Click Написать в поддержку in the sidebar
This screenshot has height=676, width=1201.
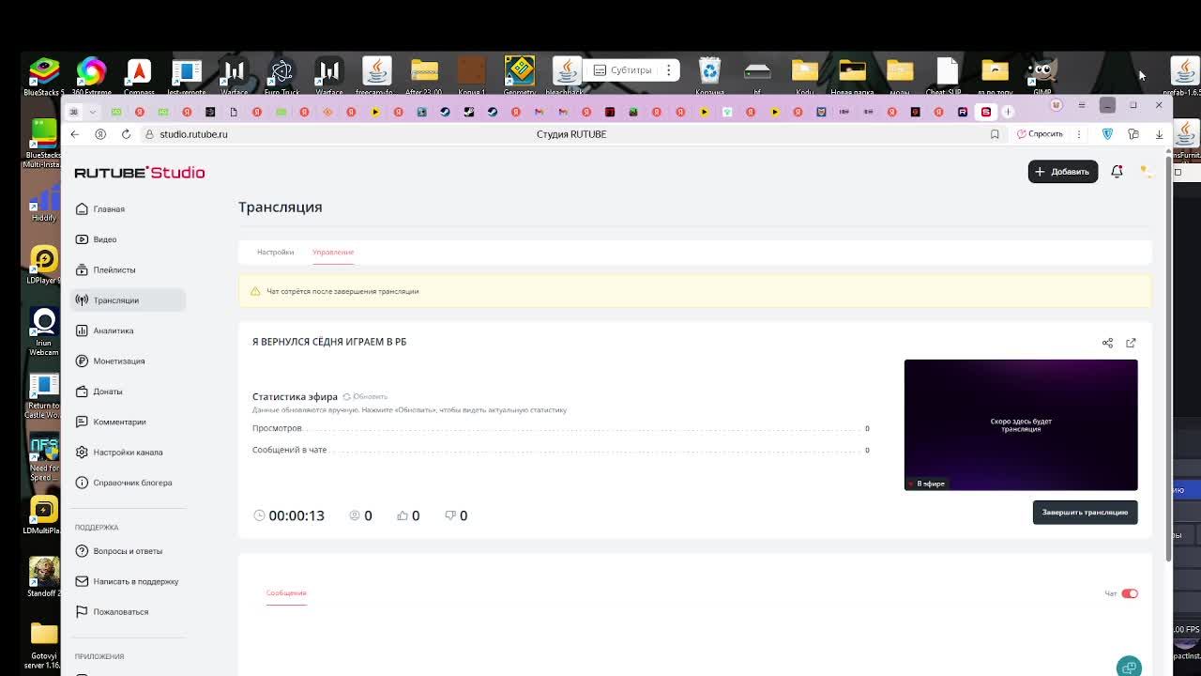coord(128,581)
